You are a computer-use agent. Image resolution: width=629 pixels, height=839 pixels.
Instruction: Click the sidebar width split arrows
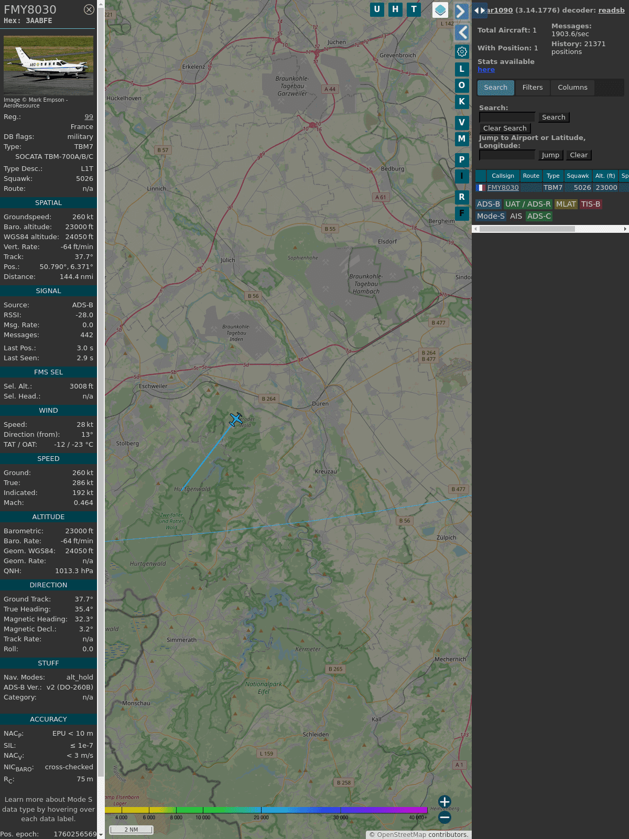point(480,10)
